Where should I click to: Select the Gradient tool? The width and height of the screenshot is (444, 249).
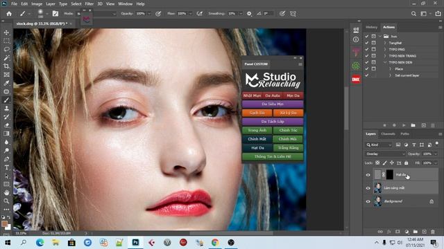(x=6, y=133)
